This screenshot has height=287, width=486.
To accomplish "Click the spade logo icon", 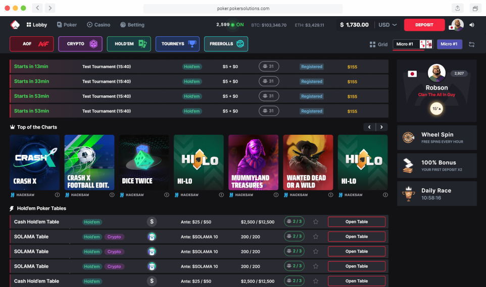I will 15,25.
